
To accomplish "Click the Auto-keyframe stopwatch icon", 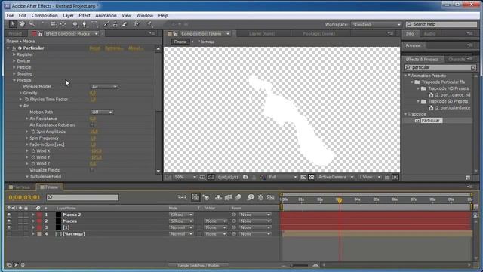I will click(260, 197).
